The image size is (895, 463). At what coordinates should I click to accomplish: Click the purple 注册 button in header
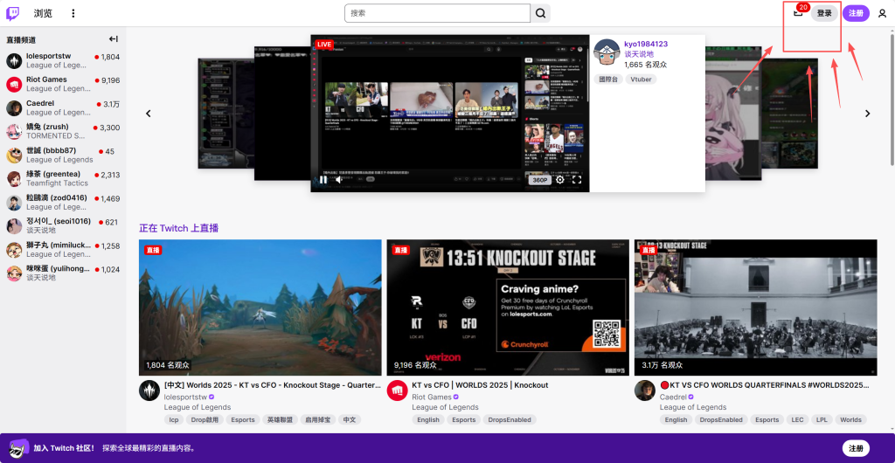856,13
